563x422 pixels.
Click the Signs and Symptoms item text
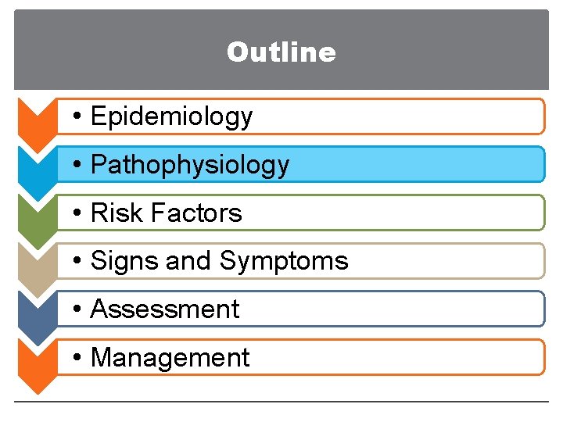220,261
